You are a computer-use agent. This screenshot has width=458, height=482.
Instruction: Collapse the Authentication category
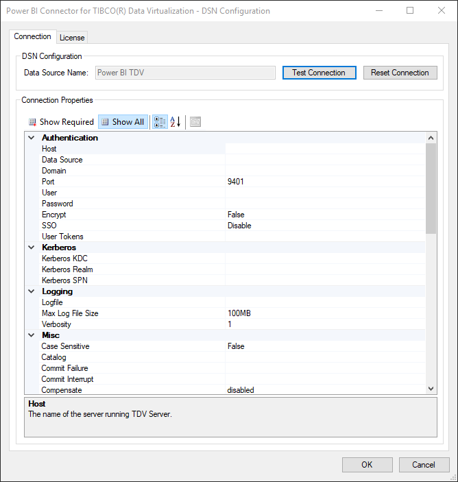click(x=31, y=138)
